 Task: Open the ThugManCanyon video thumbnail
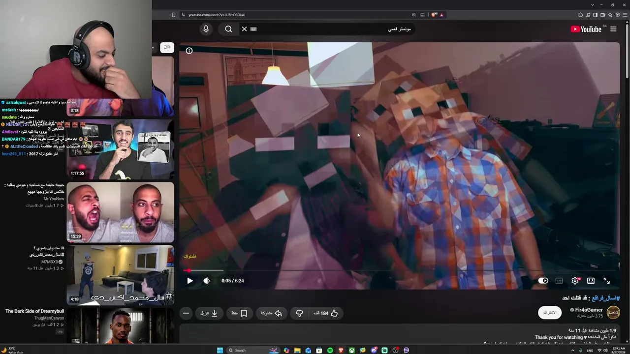pyautogui.click(x=120, y=326)
